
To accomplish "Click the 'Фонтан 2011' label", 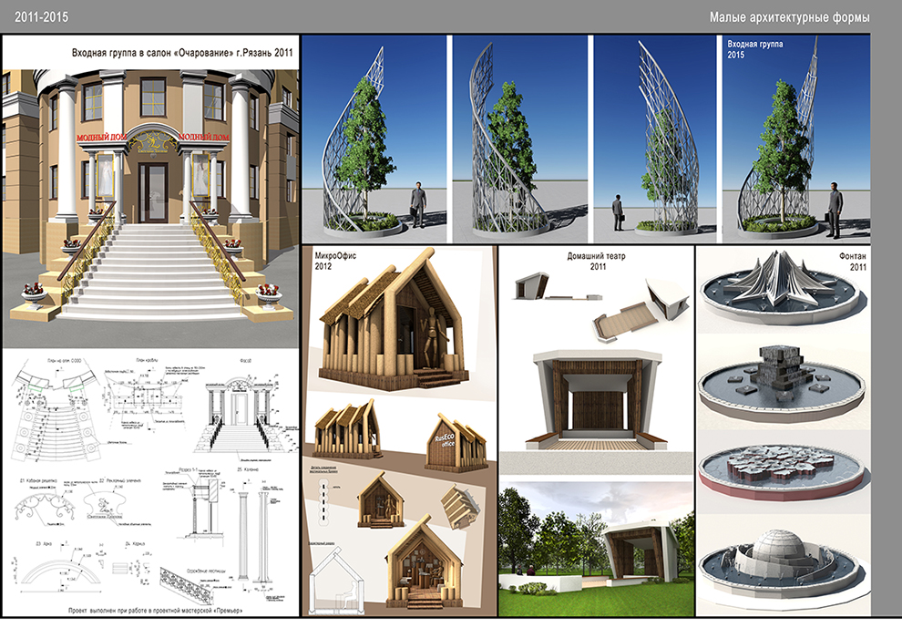I will tap(853, 261).
